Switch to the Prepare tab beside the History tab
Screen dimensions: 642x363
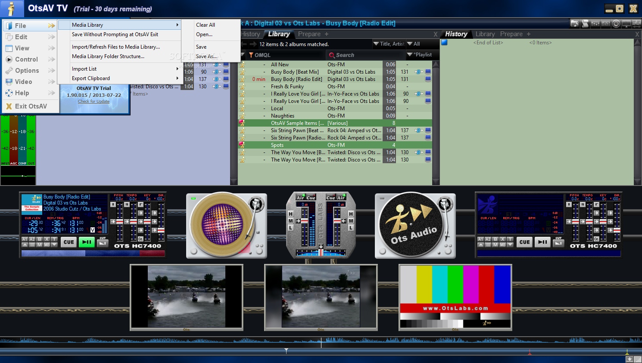tap(511, 34)
